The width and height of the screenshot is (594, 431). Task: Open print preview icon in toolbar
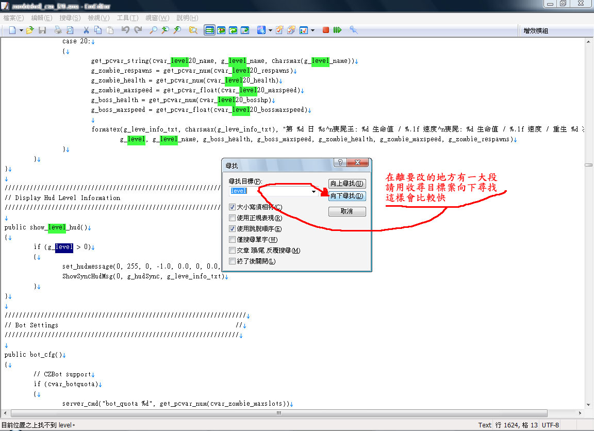point(70,30)
